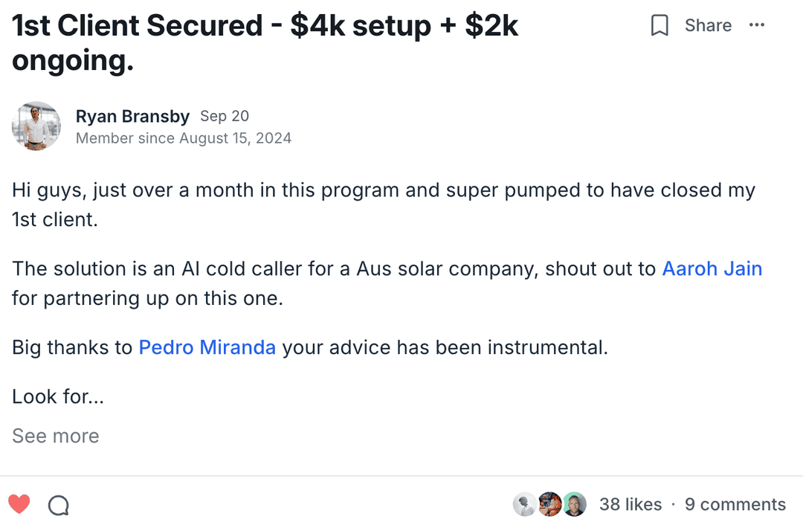Click the author name Ryan Bransby

coord(132,117)
